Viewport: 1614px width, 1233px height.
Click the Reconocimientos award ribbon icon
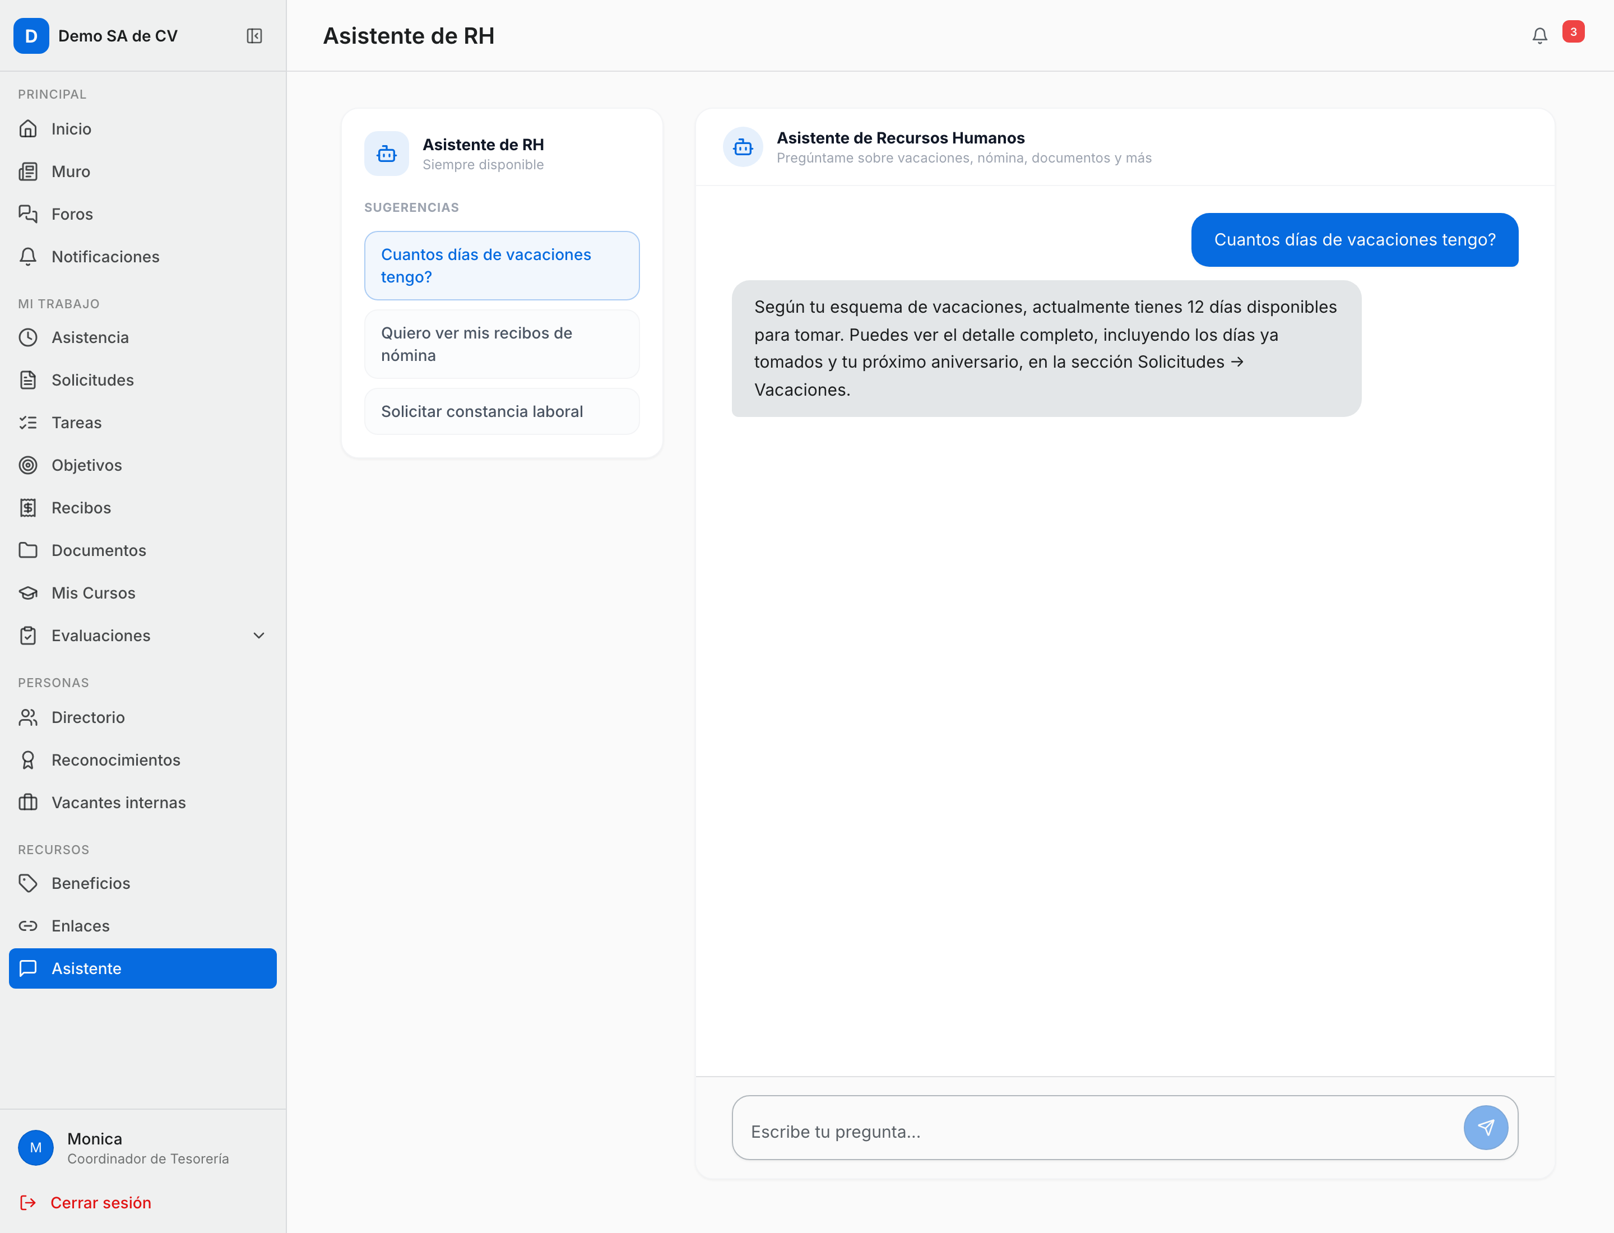pyautogui.click(x=28, y=759)
